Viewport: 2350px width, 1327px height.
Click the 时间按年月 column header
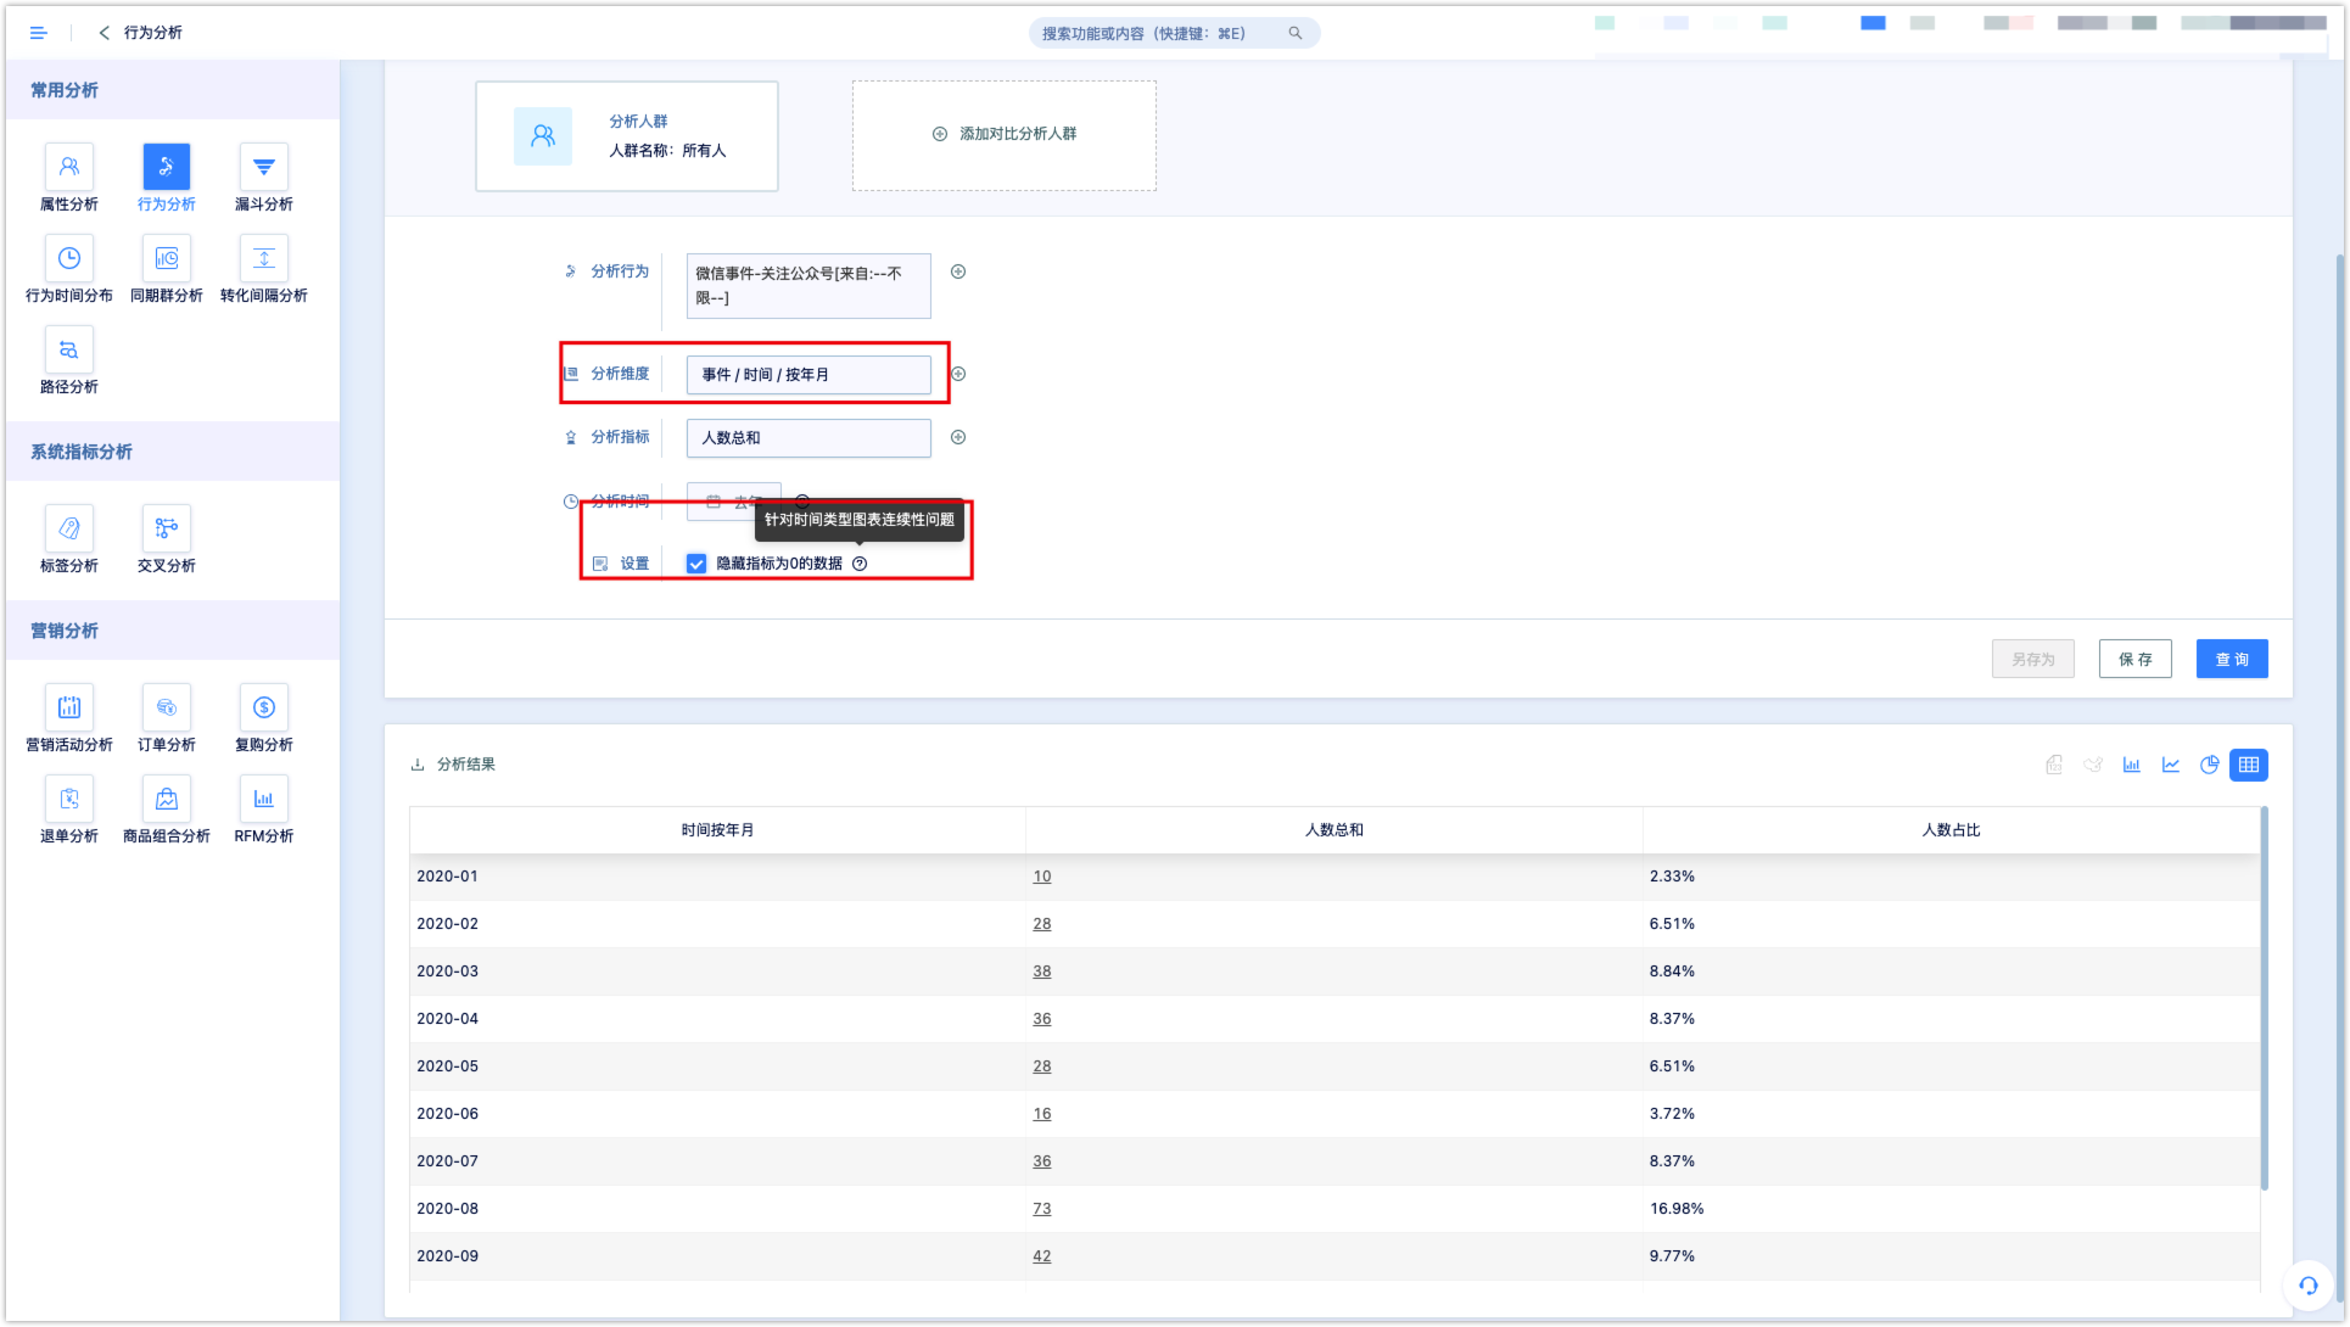click(717, 829)
